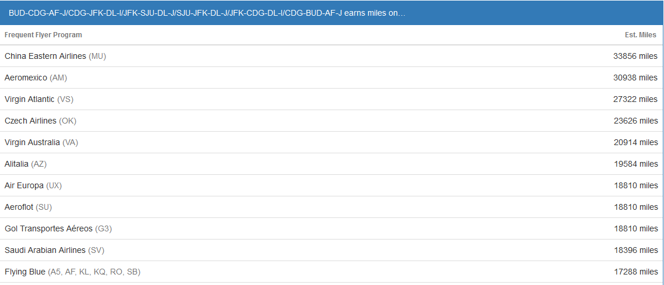Click the 33856 miles value
Screen dimensions: 664x285
(635, 56)
